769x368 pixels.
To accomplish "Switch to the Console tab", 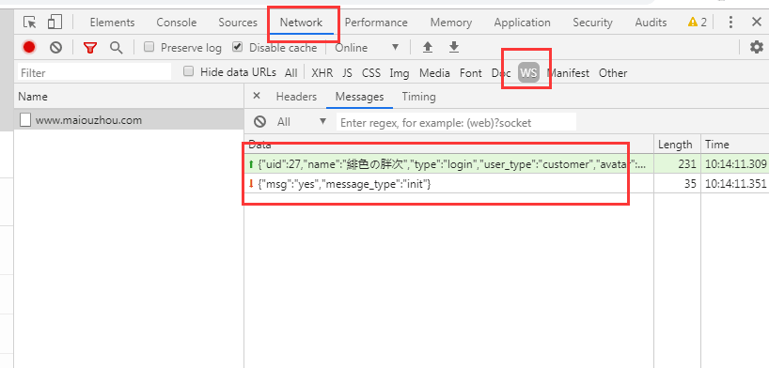I will pyautogui.click(x=177, y=23).
